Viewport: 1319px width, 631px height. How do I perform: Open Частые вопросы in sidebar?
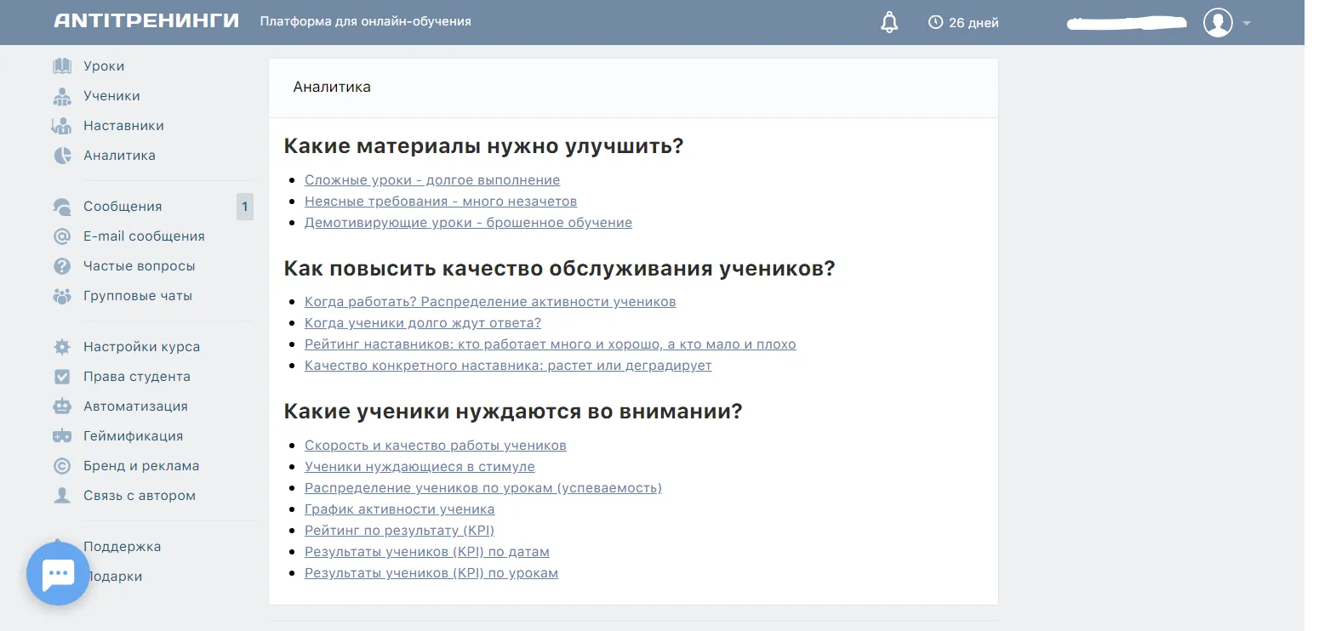click(140, 266)
